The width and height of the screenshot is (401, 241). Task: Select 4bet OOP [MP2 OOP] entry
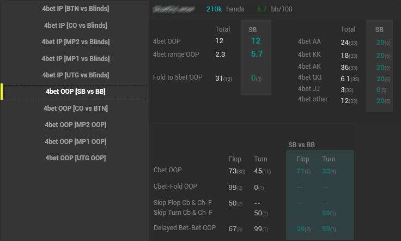click(x=75, y=125)
